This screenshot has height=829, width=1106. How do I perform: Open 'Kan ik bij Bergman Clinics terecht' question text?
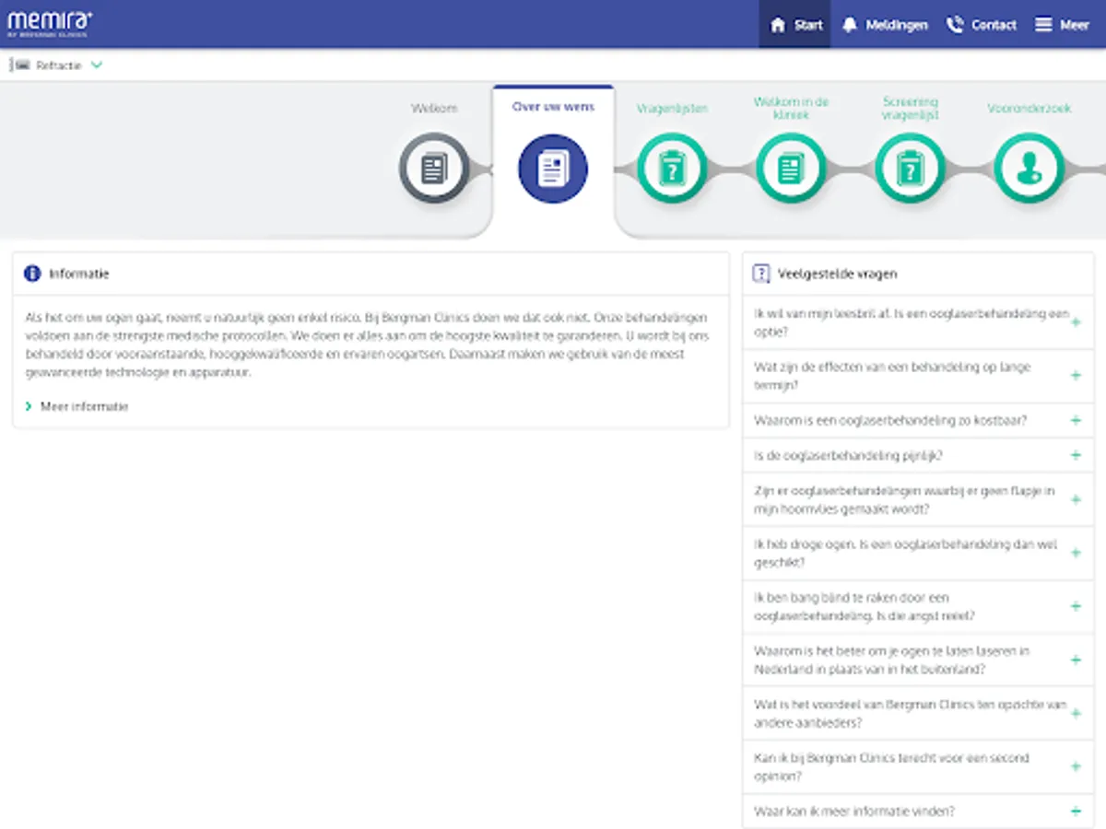[891, 767]
